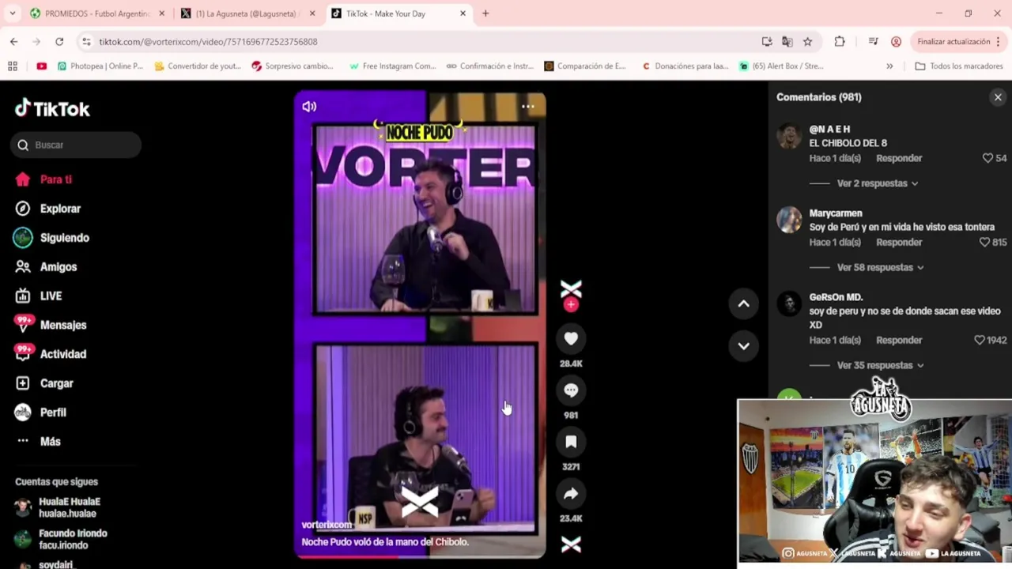The height and width of the screenshot is (569, 1012).
Task: Open Marycarmen profile avatar
Action: coord(789,220)
